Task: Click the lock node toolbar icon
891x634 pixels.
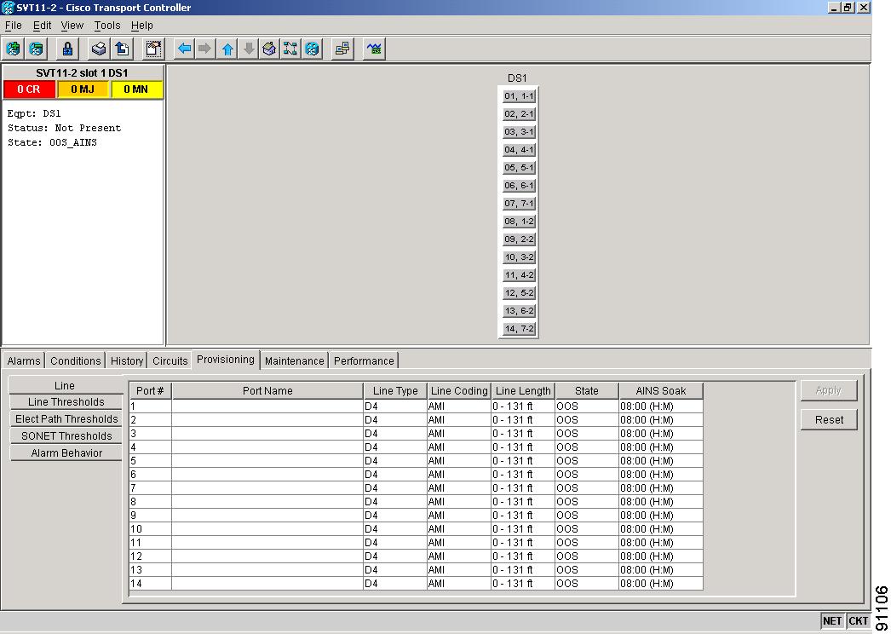Action: [x=67, y=49]
